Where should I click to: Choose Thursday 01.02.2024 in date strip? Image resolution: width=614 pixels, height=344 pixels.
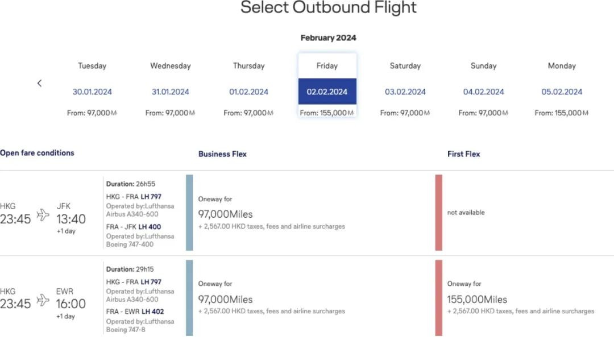pos(248,91)
